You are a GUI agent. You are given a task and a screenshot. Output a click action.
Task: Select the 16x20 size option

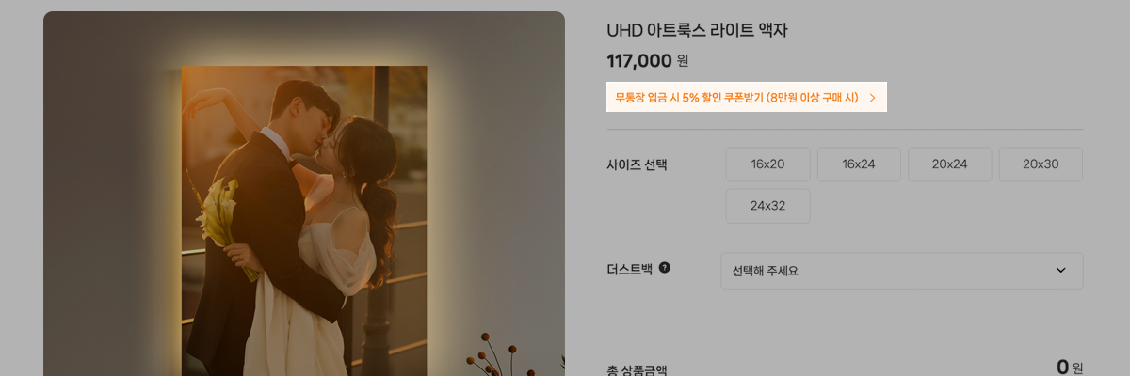click(x=767, y=164)
